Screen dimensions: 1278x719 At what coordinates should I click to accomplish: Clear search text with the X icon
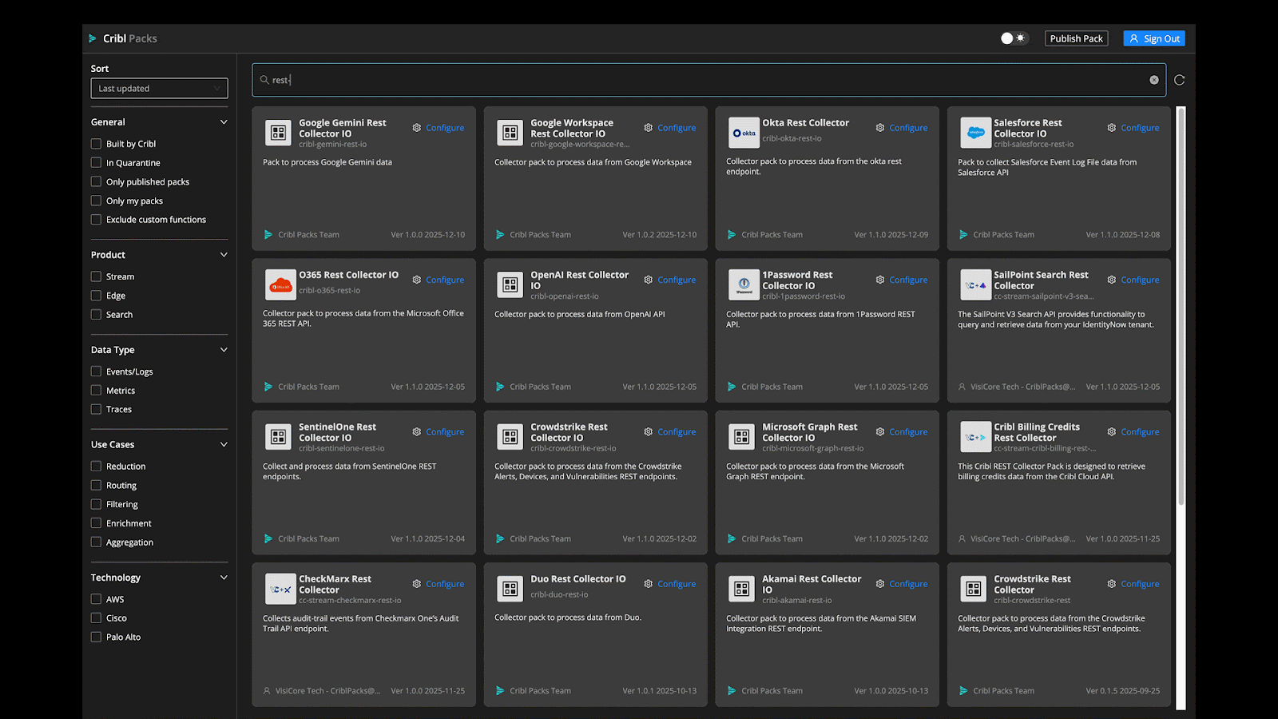click(x=1153, y=80)
